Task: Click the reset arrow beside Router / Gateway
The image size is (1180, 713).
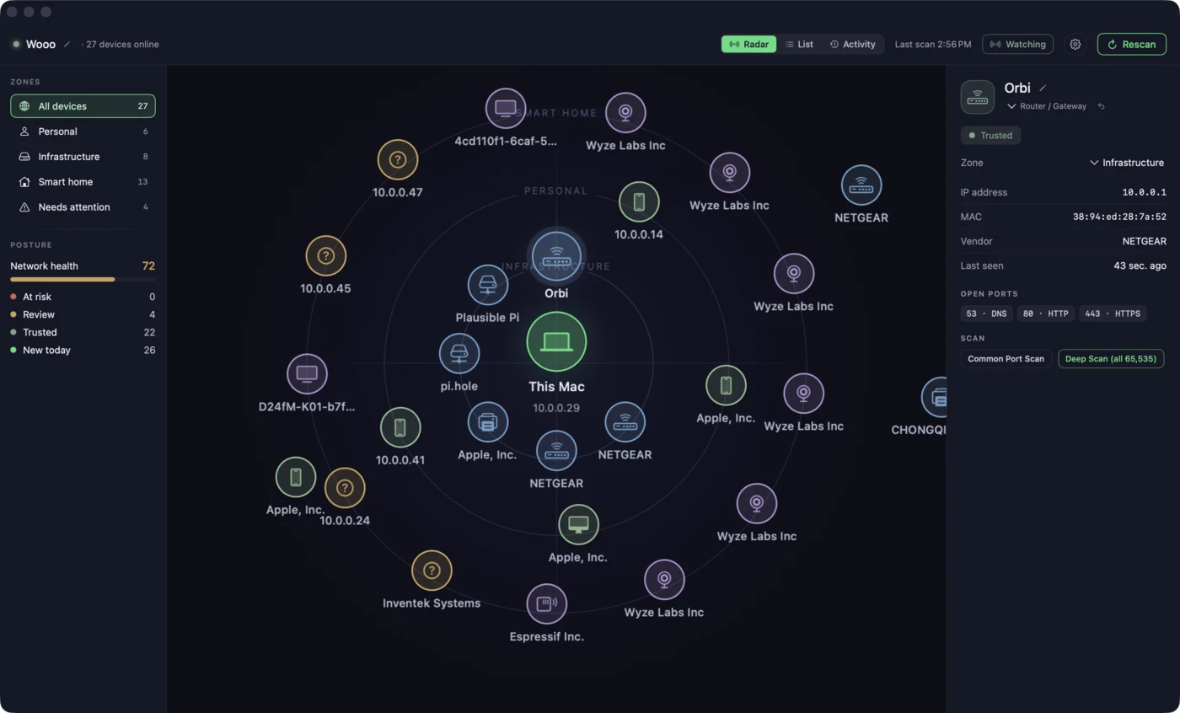Action: pos(1101,106)
